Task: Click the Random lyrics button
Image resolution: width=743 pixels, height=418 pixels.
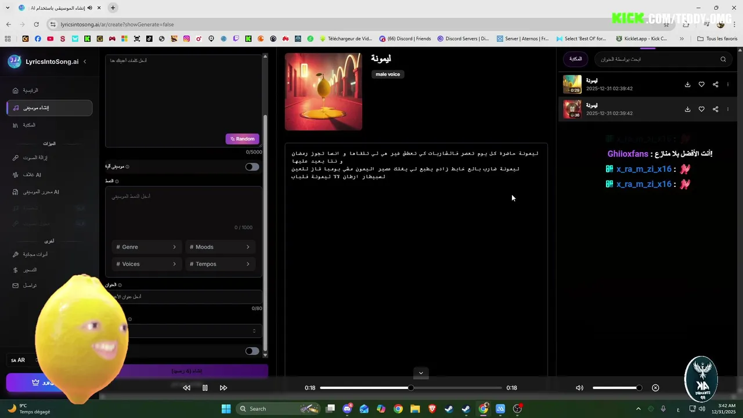Action: pyautogui.click(x=242, y=139)
